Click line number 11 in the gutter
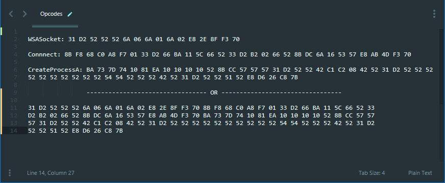Screen dimensions: 445x183 [14, 108]
